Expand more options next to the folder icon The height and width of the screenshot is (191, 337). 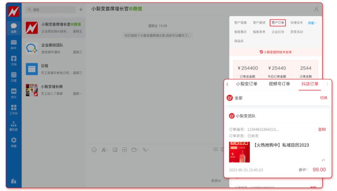click(x=137, y=149)
